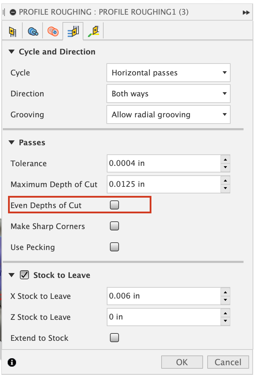Increment Maximum Depth of Cut with up stepper

[x=226, y=181]
